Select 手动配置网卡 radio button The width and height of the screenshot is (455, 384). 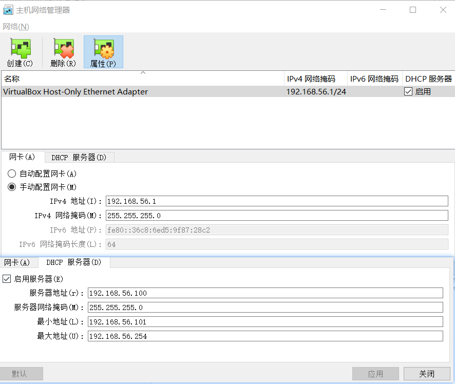12,187
